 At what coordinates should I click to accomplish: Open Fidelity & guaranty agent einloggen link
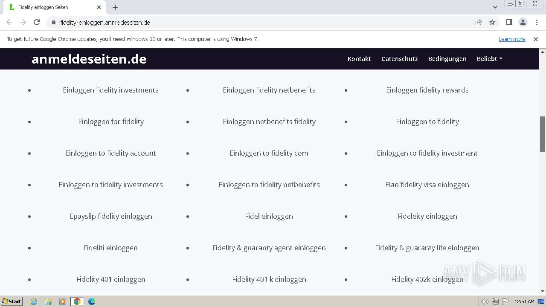(269, 248)
